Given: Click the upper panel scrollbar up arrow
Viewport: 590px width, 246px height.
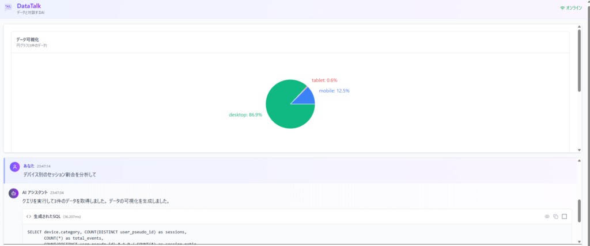Looking at the screenshot, I should (579, 27).
